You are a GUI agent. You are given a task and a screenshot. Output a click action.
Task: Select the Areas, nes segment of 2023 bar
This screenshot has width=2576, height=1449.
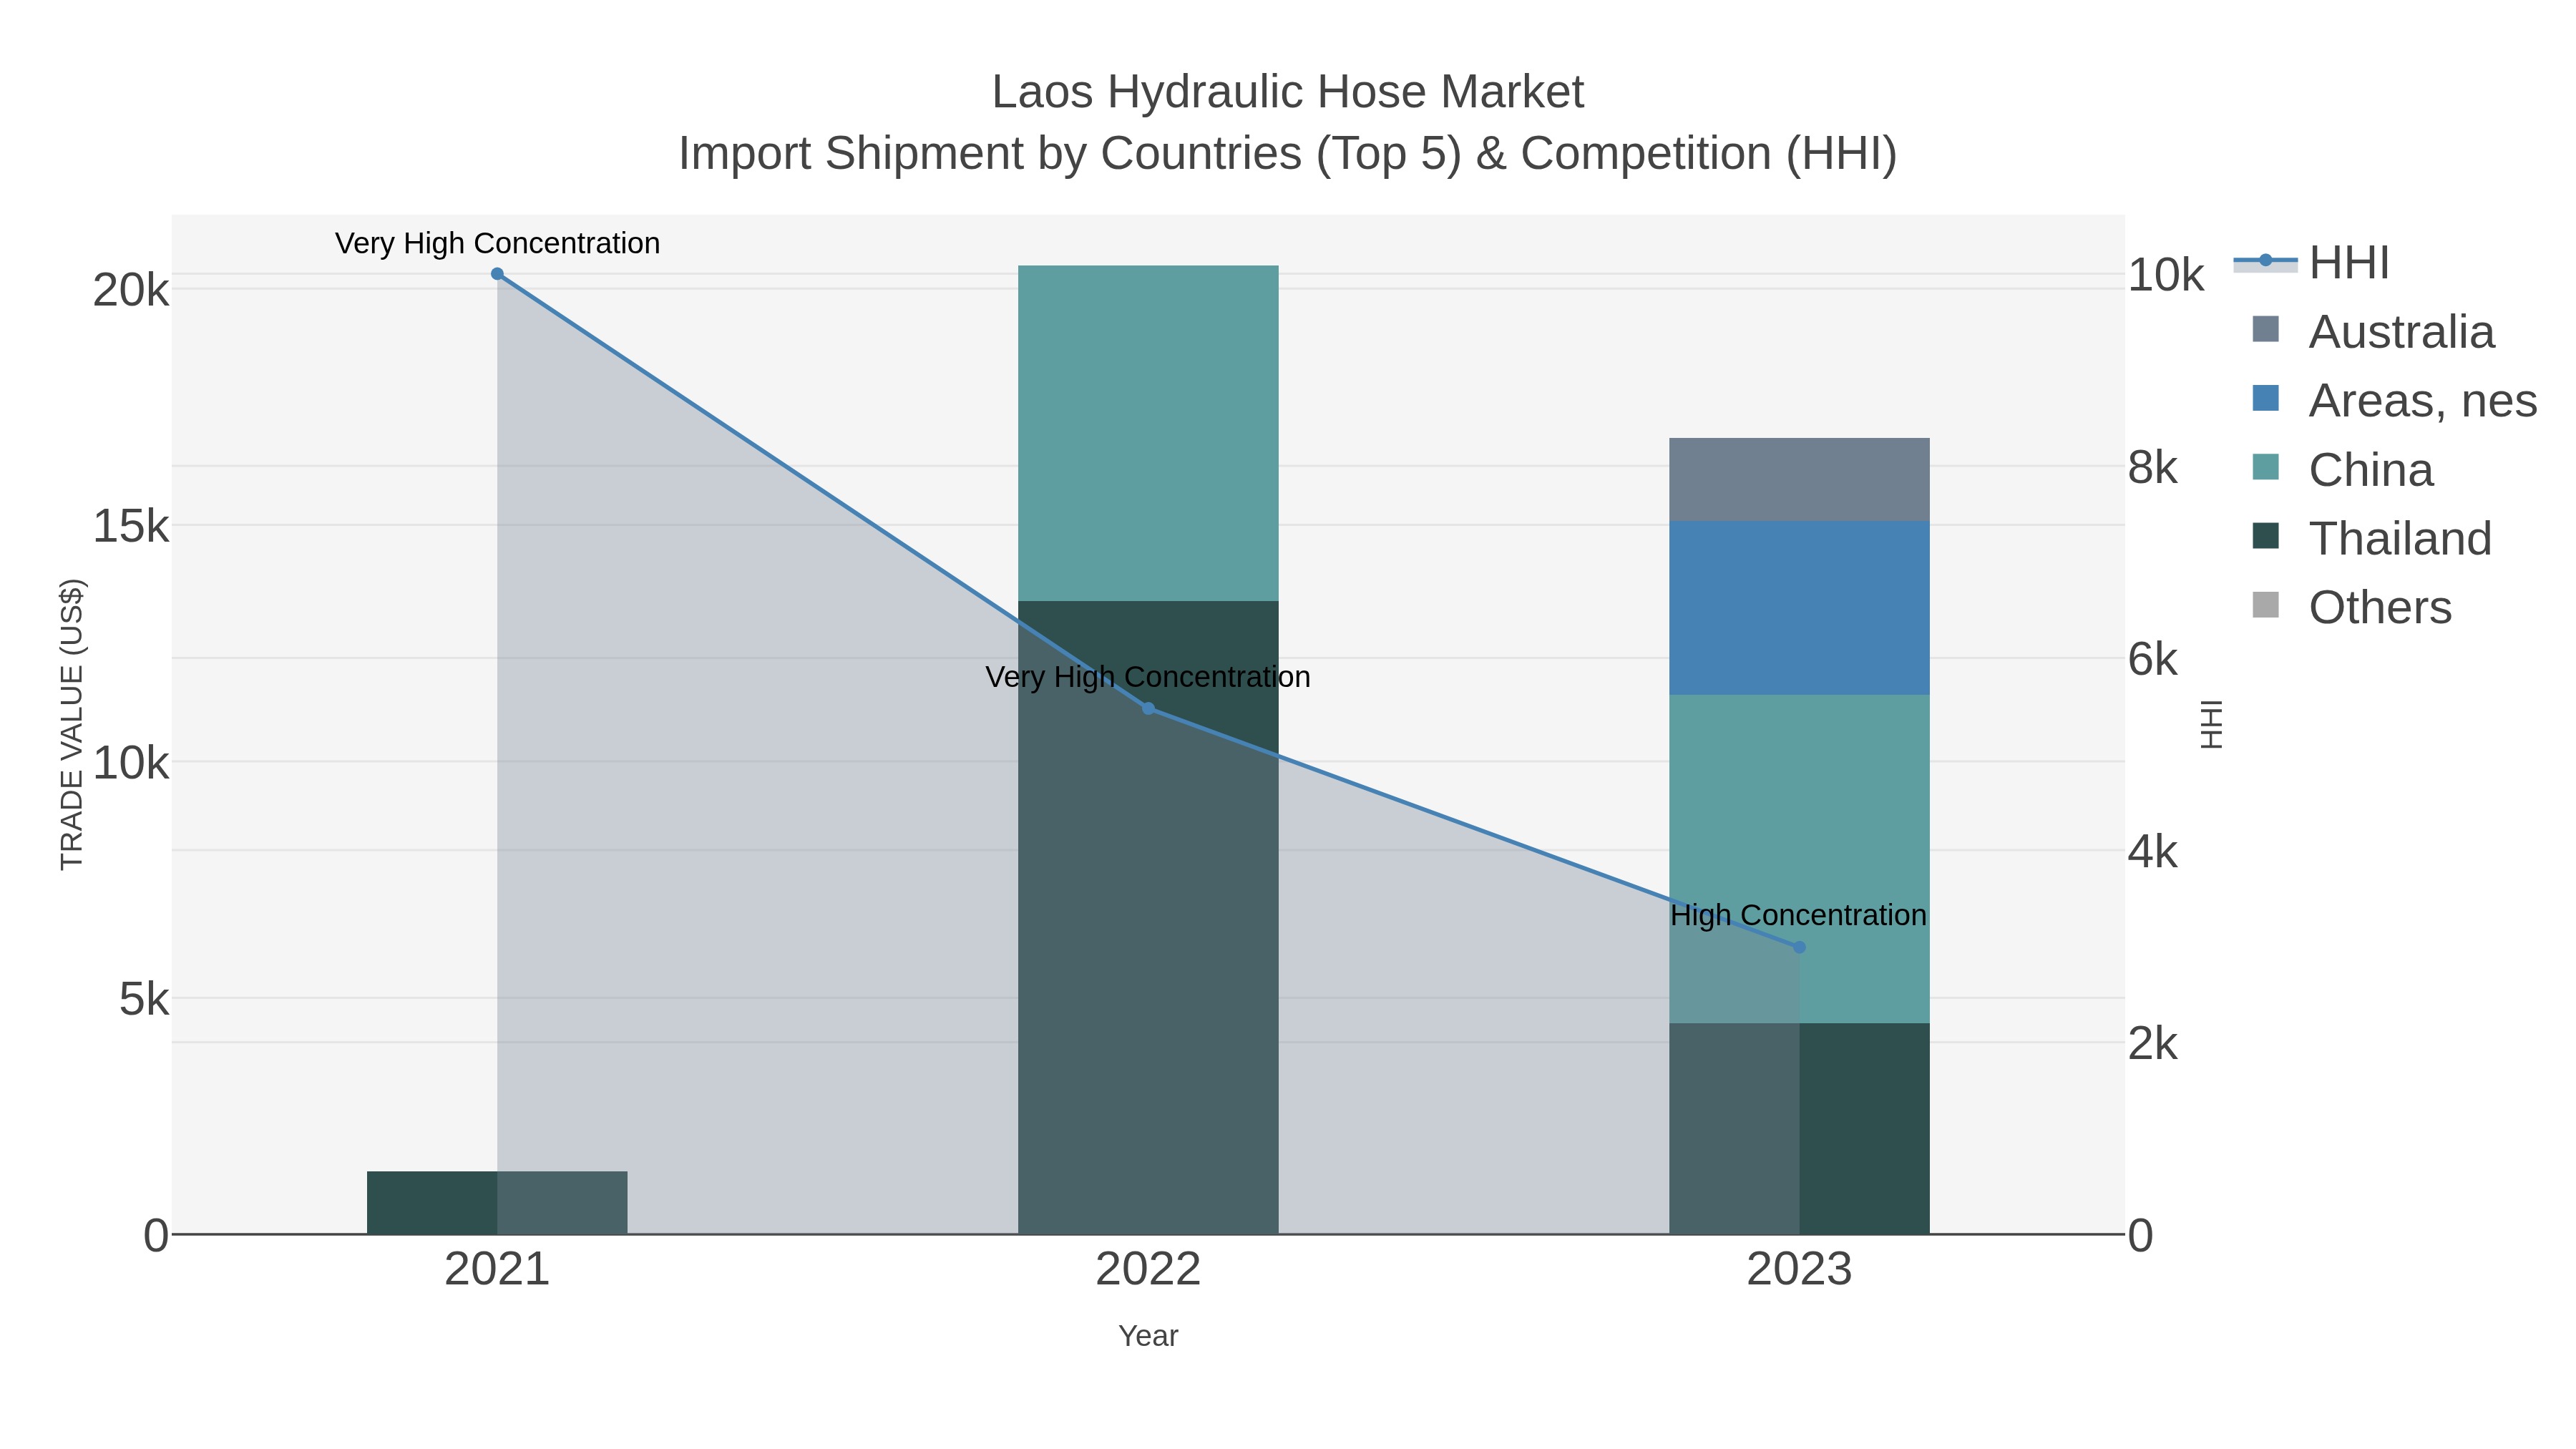coord(1799,608)
